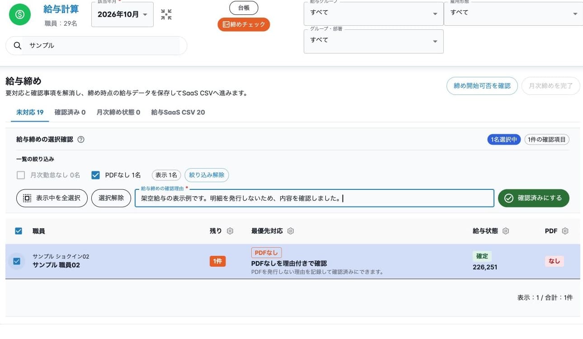This screenshot has width=583, height=339.
Task: Click the collapse arrows icon near month selector
Action: [166, 14]
